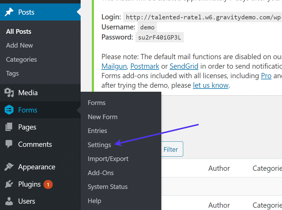Screen dimensions: 282x210
Task: Select New Form from the flyout menu
Action: (103, 117)
